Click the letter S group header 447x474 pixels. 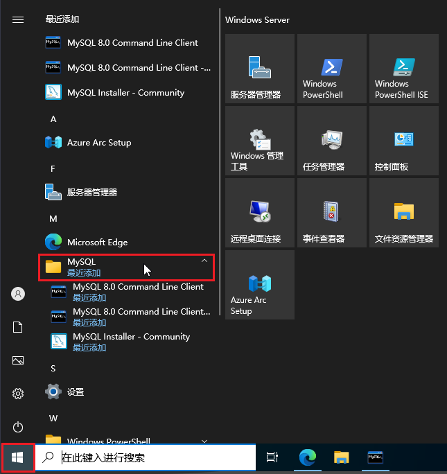click(x=53, y=368)
